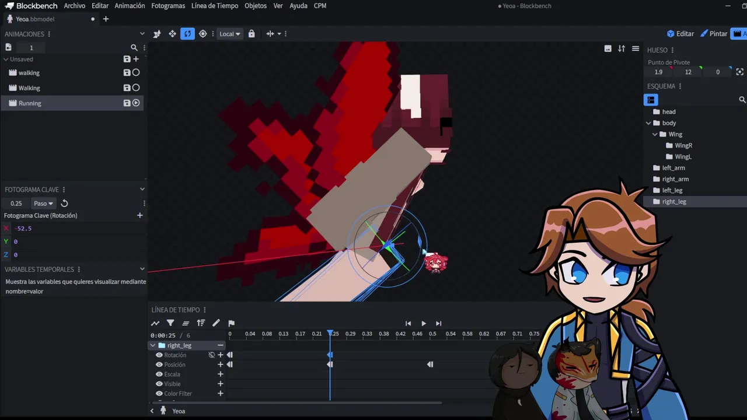Toggle visibility of Rotación channel
747x420 pixels.
click(159, 355)
